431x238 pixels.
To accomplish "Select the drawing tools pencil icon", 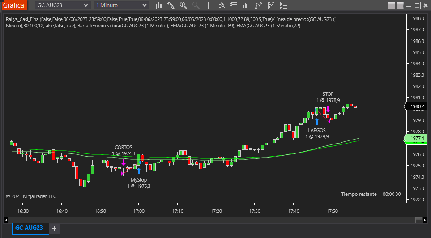I will [171, 5].
